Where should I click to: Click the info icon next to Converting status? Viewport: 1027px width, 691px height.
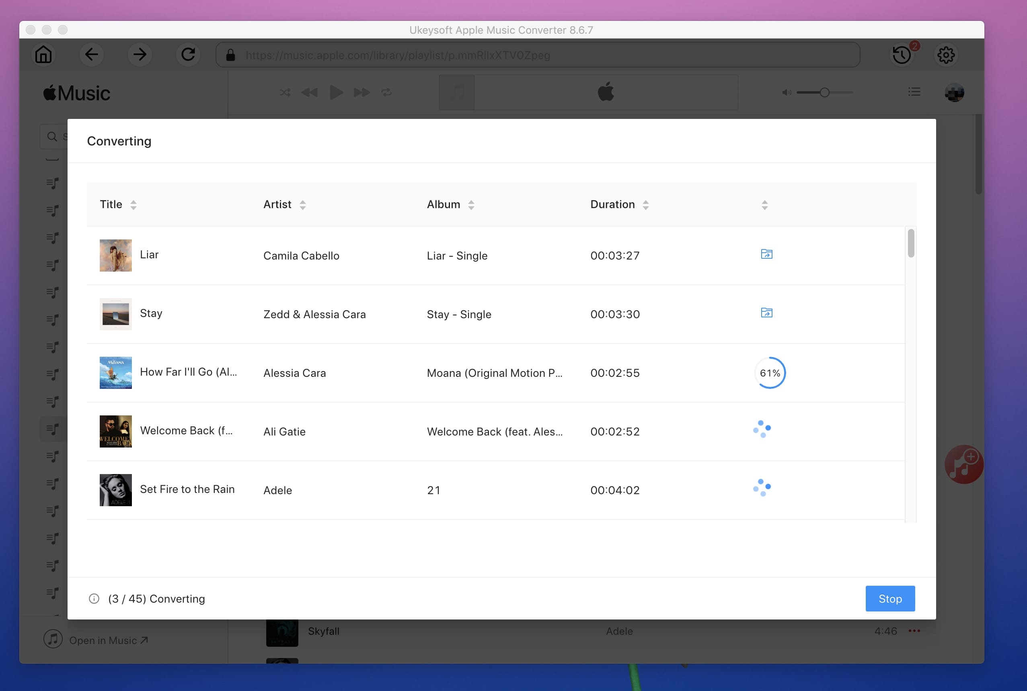point(93,599)
